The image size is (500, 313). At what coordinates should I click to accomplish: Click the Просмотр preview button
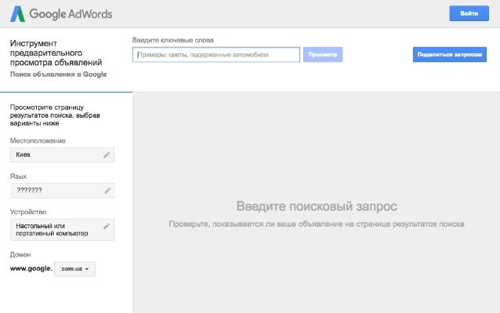point(323,55)
